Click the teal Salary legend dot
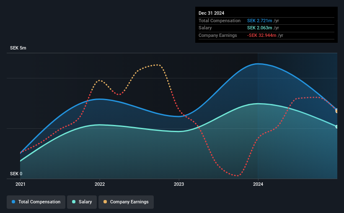The height and width of the screenshot is (213, 344). tap(74, 202)
